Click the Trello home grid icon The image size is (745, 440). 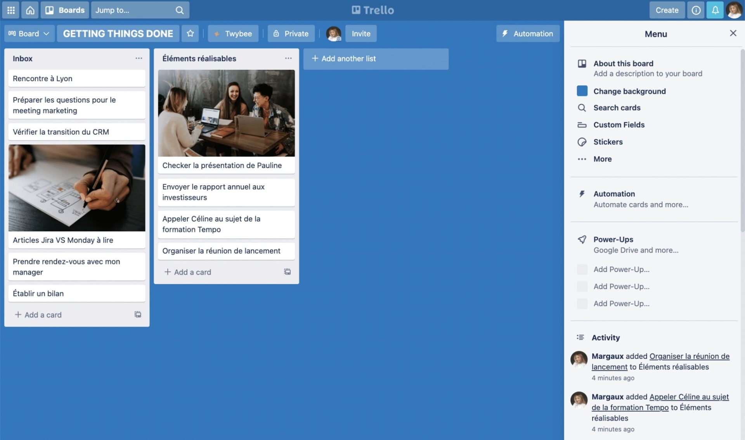tap(10, 9)
